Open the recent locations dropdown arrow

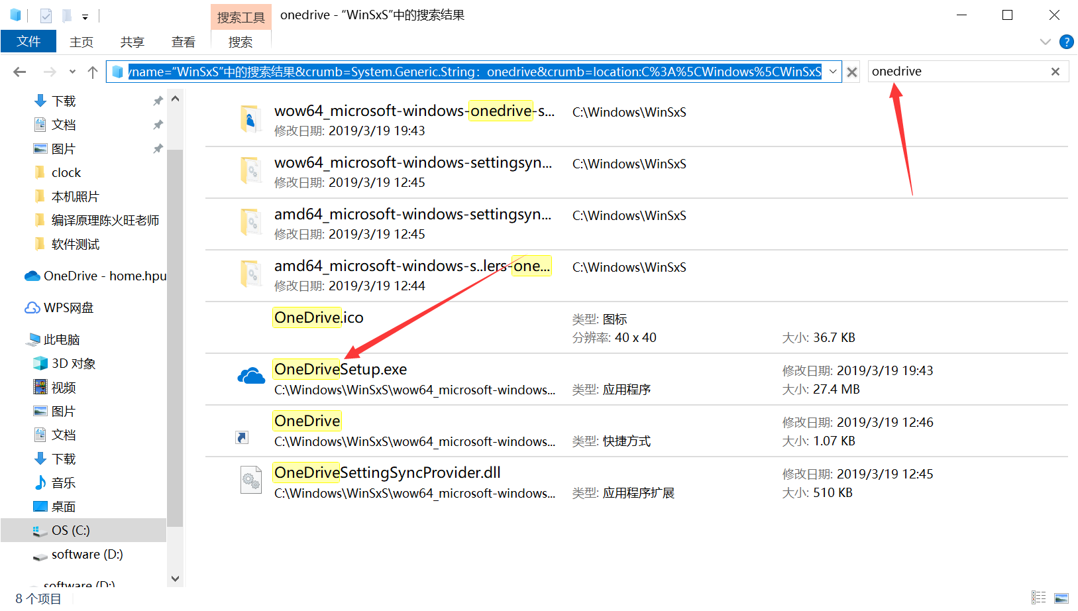[x=72, y=72]
